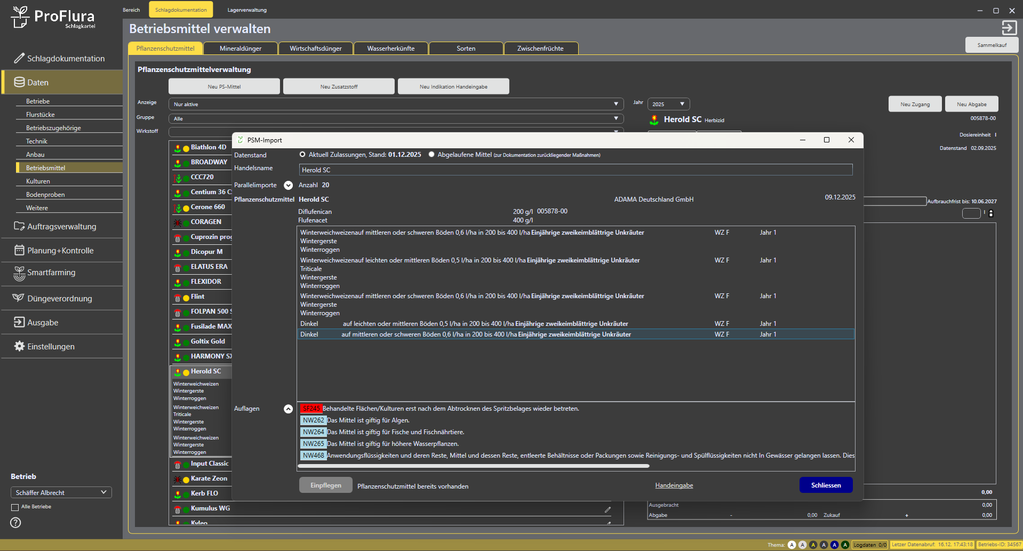This screenshot has width=1023, height=551.
Task: Expand the Parallelimporte section
Action: [x=288, y=185]
